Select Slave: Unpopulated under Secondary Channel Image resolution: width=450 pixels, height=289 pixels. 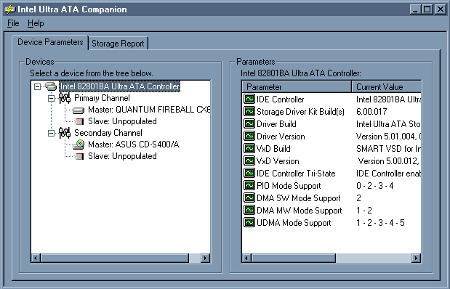(x=122, y=156)
